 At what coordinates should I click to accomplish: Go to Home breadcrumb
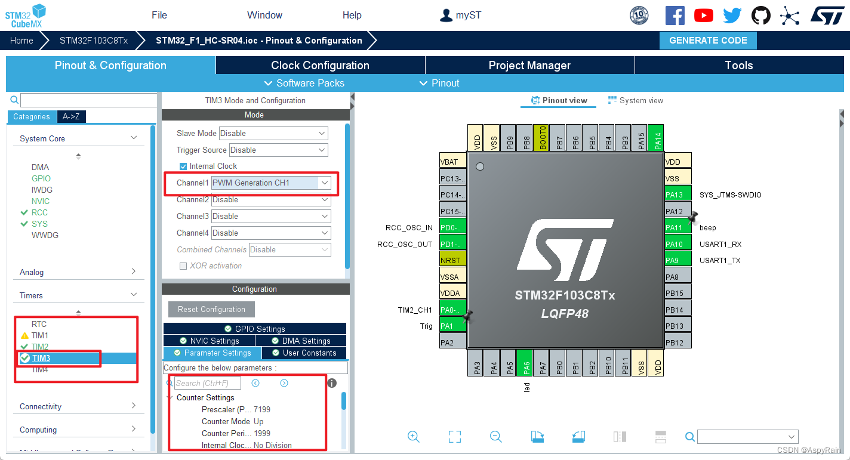click(x=21, y=41)
